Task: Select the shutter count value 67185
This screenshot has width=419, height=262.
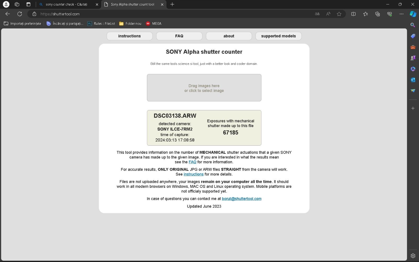Action: 231,133
